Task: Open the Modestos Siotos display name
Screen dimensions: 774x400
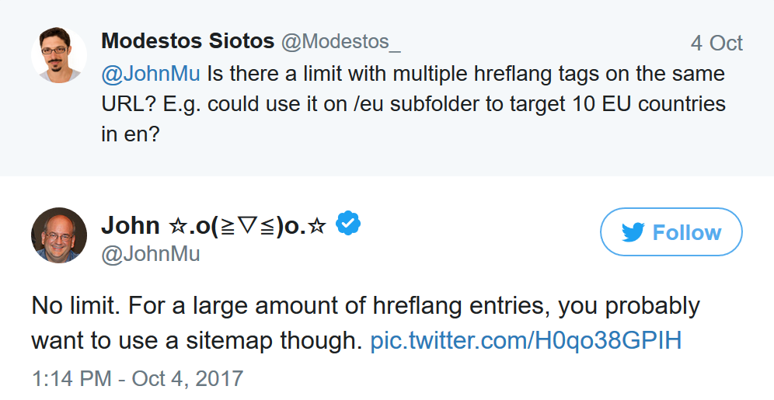Action: (x=187, y=42)
